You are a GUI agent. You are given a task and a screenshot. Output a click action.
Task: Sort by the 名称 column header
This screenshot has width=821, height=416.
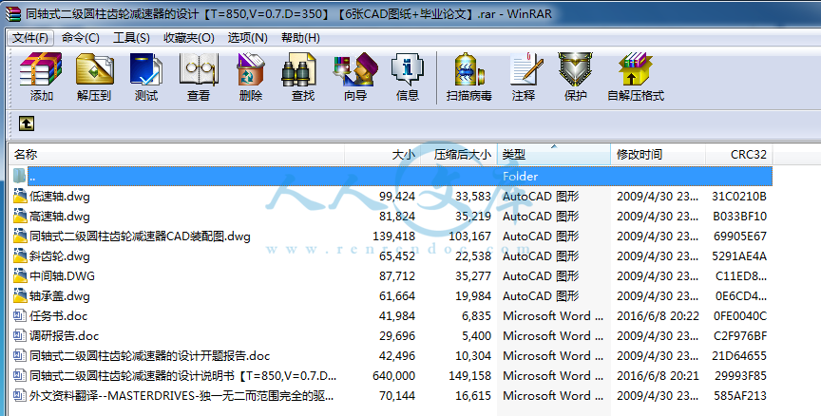coord(177,155)
